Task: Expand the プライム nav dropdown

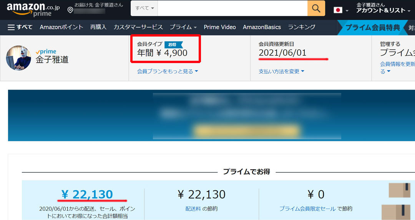Action: click(x=183, y=27)
